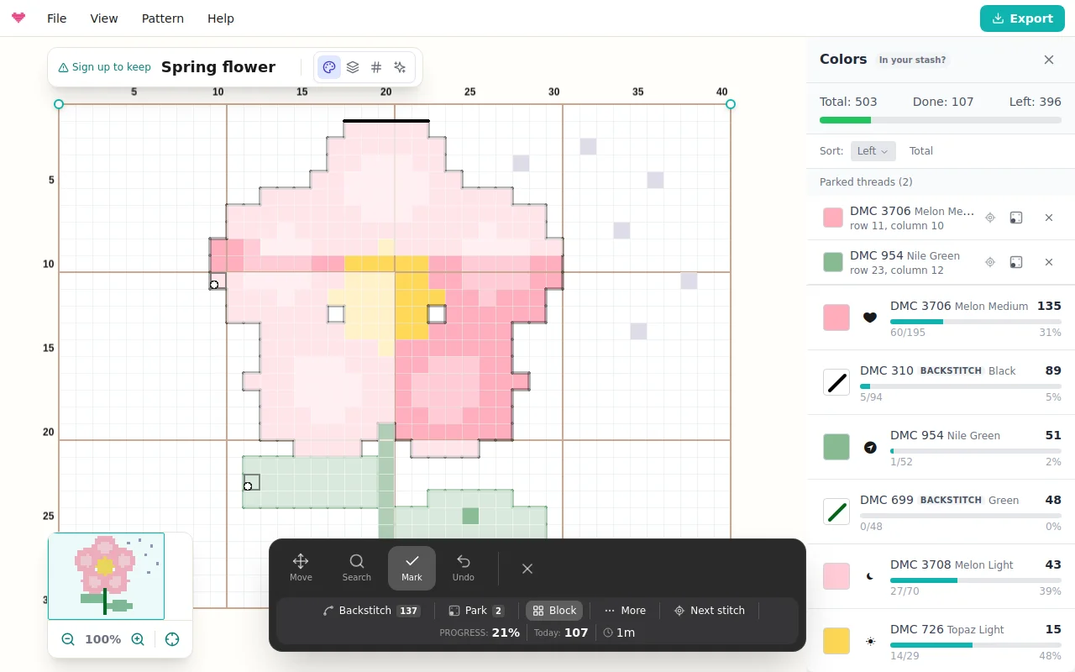
Task: Zoom in on the pattern
Action: [138, 639]
